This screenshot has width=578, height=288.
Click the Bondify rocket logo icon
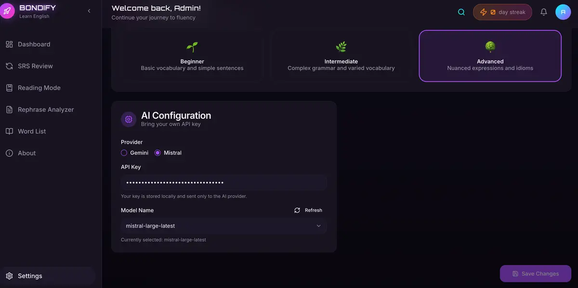tap(7, 10)
